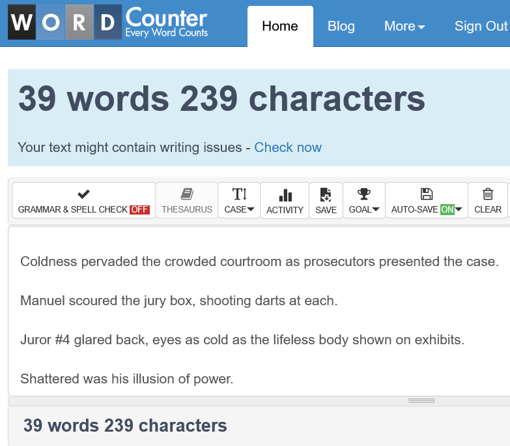Click the Clear trash can icon
The width and height of the screenshot is (510, 446).
click(488, 194)
